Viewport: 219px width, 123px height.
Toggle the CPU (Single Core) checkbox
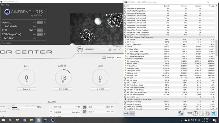click(x=45, y=34)
